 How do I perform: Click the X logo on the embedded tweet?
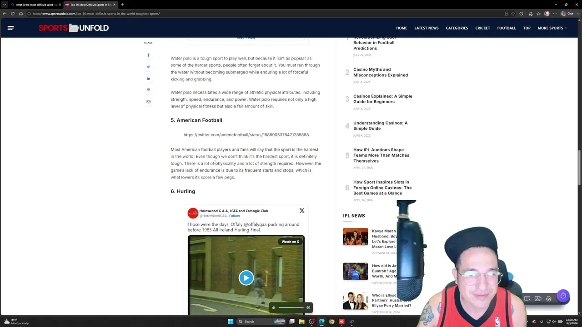pos(302,211)
